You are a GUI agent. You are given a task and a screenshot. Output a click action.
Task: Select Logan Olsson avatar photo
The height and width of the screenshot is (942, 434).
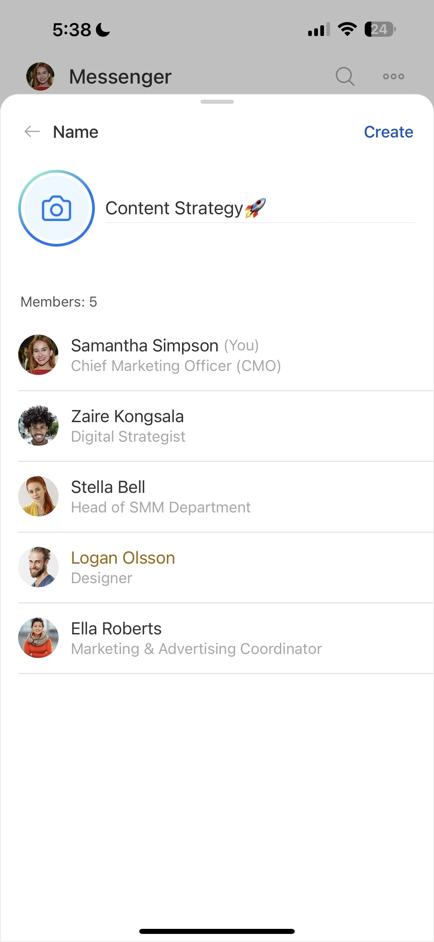(38, 567)
